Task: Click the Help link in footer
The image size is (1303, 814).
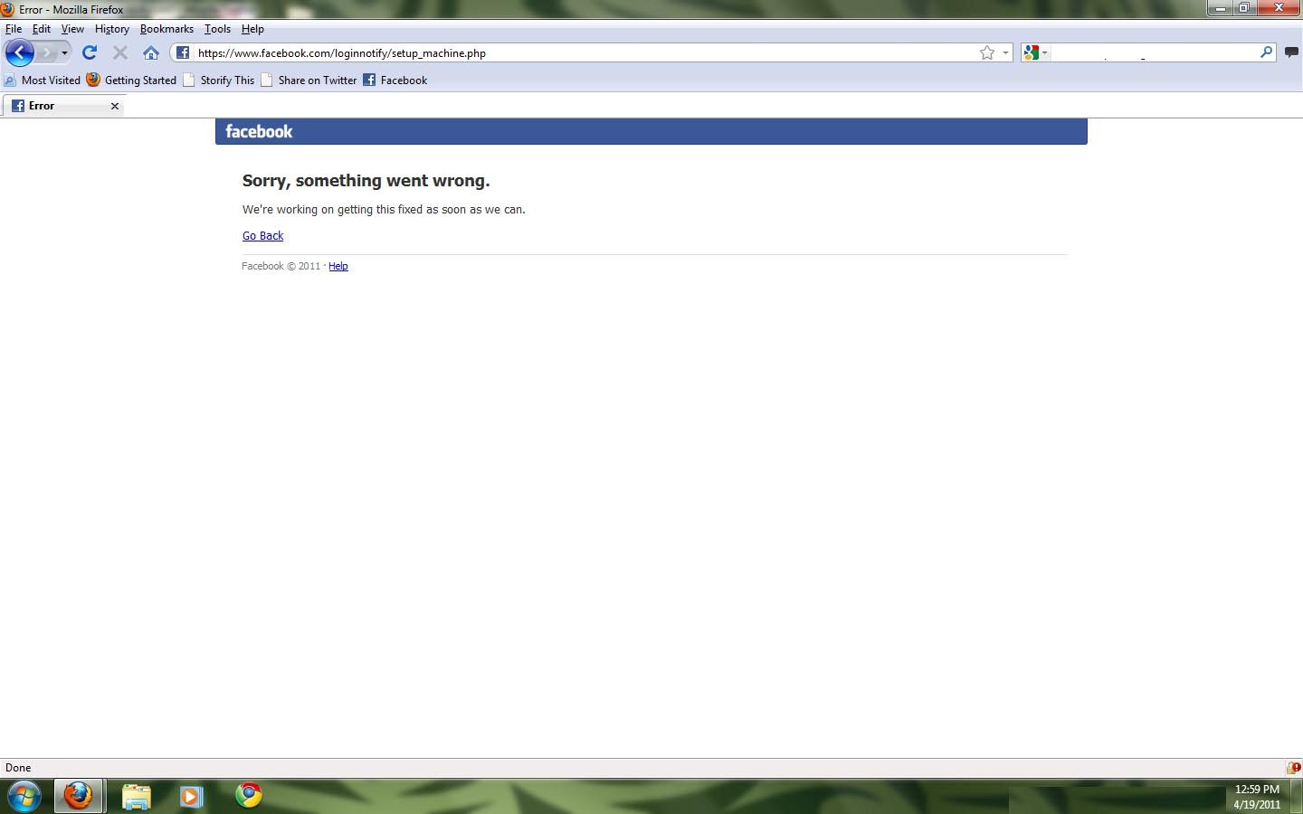Action: 338,266
